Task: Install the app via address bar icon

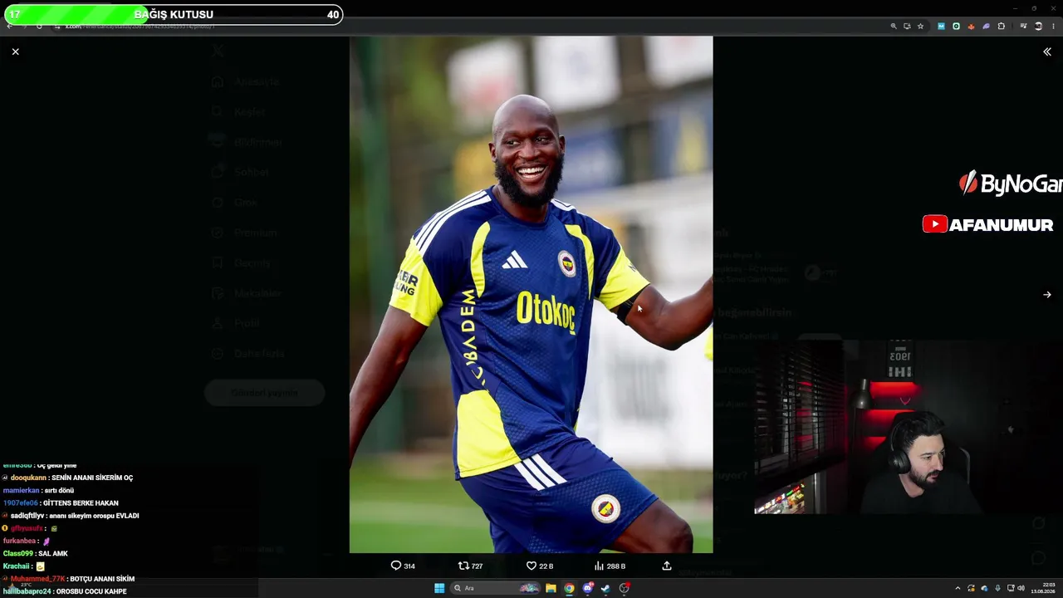Action: pos(907,27)
